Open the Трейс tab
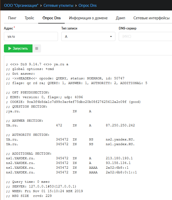 [29, 18]
